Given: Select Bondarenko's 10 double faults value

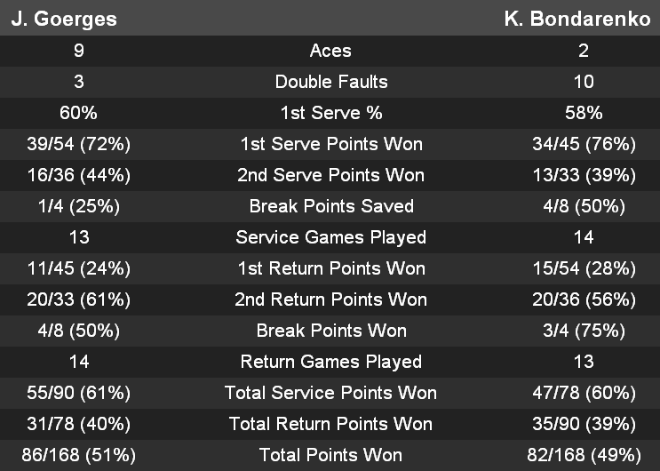Looking at the screenshot, I should (x=584, y=82).
